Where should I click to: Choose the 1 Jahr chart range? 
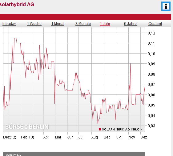pos(105,24)
